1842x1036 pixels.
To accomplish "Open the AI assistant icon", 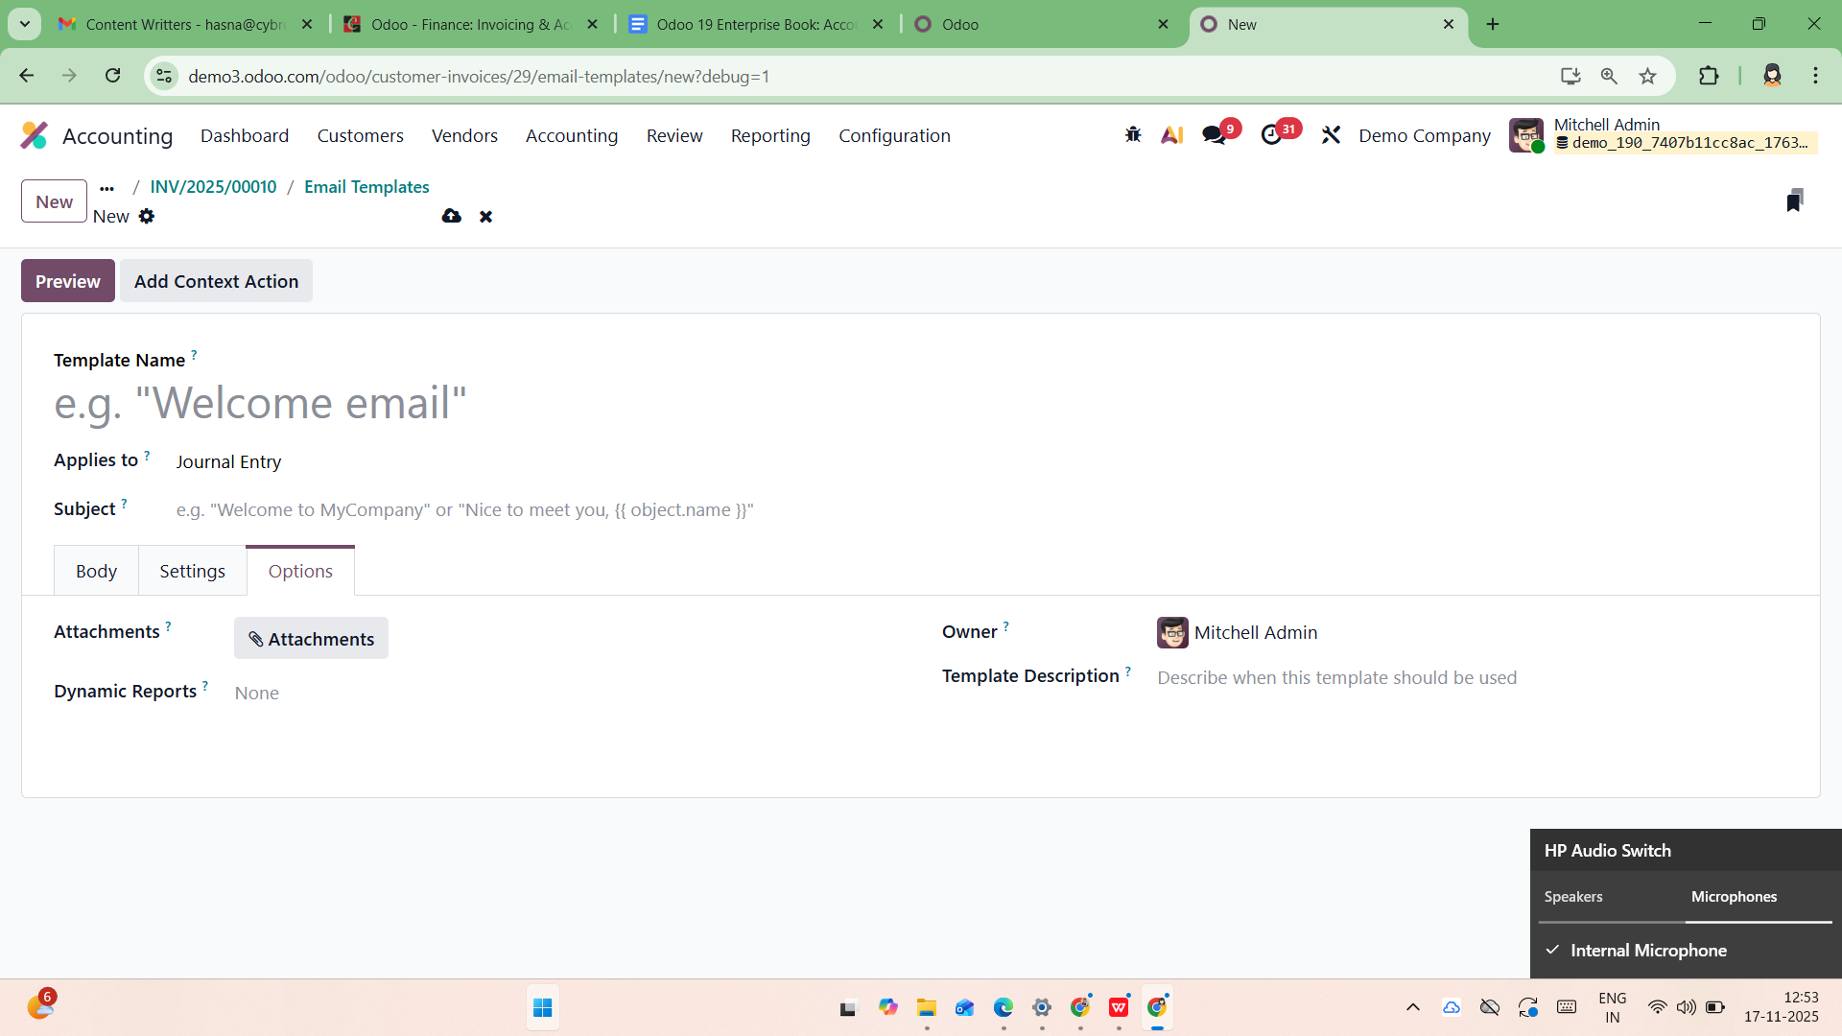I will (1171, 135).
